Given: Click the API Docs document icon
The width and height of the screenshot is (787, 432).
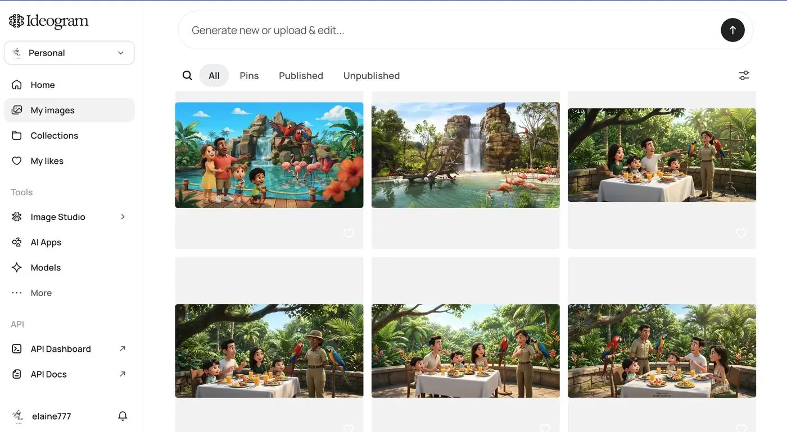Looking at the screenshot, I should [x=17, y=374].
